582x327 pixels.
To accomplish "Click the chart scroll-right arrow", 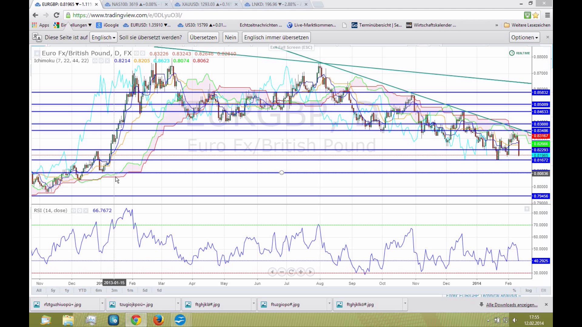I will coord(310,272).
